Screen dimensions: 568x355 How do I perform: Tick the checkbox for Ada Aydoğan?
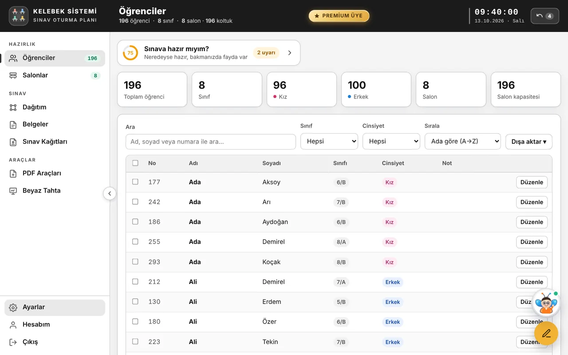coord(135,222)
